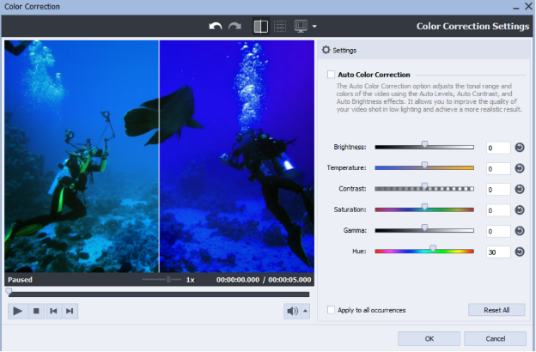Viewport: 536px width, 352px height.
Task: Click the speaker volume icon
Action: [x=293, y=311]
